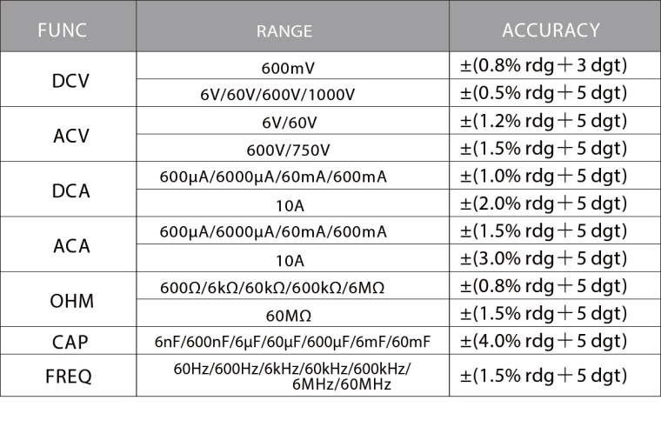Select the DCV function cell
The image size is (661, 427).
[x=70, y=81]
